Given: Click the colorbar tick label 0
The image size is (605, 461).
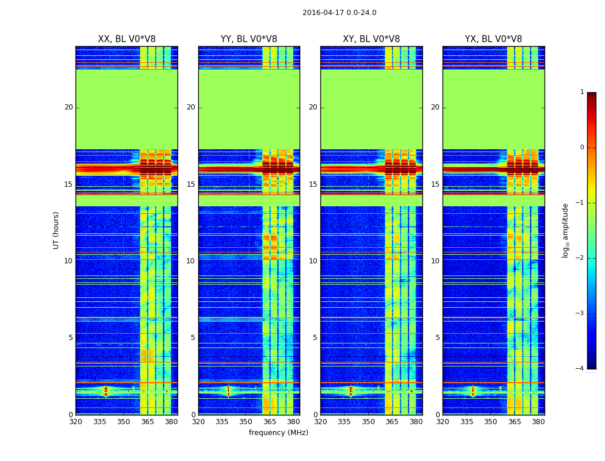Looking at the screenshot, I should tap(581, 148).
